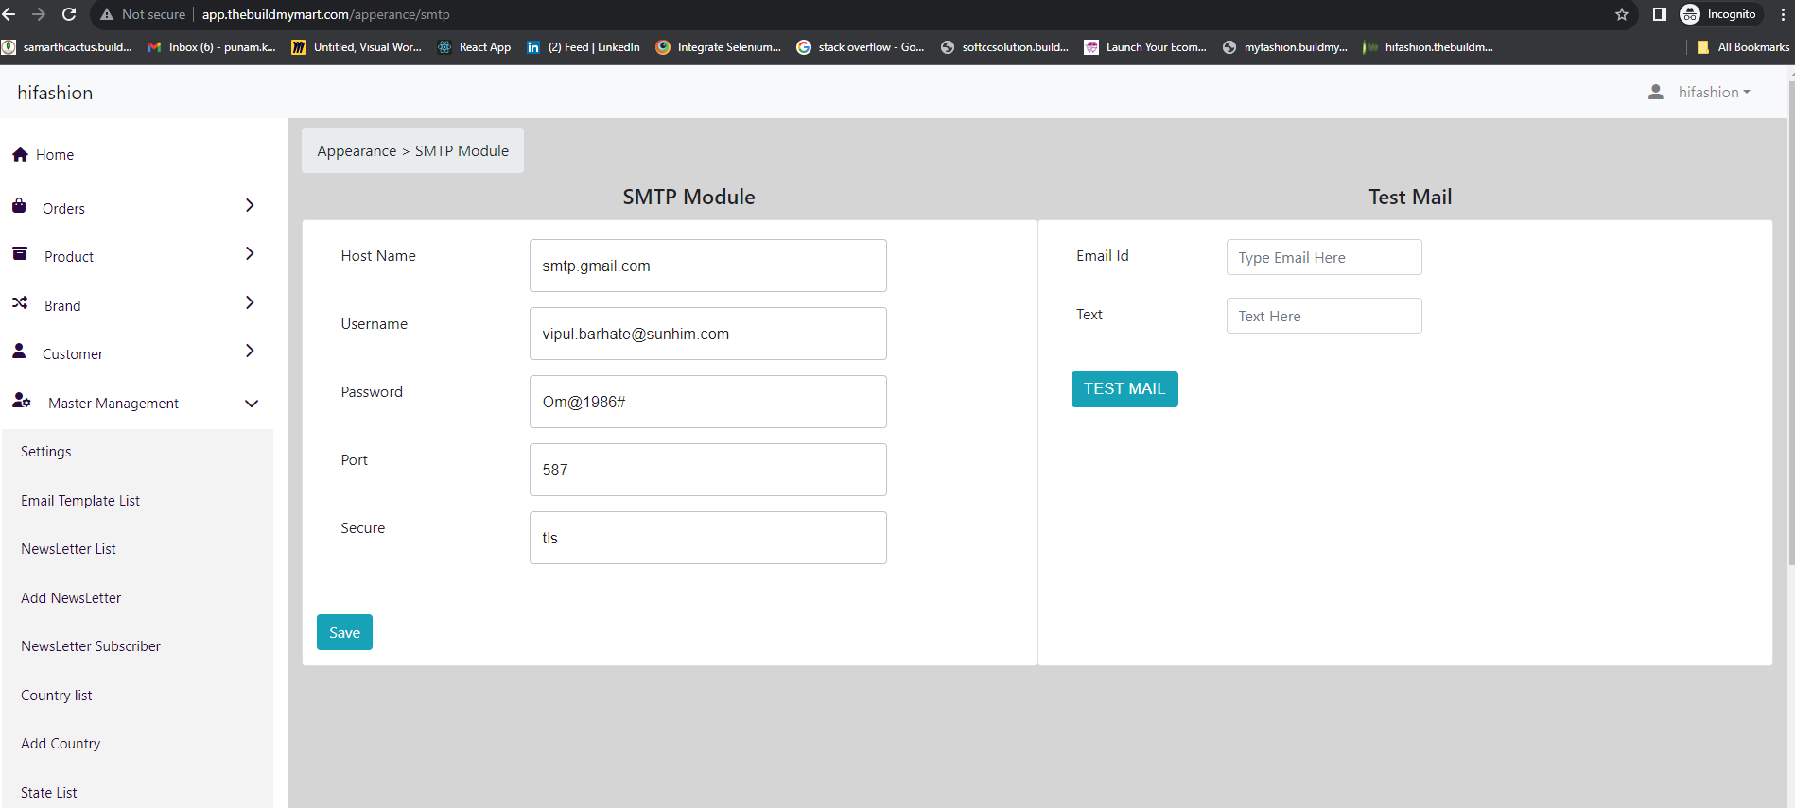Expand the Product submenu chevron

(x=250, y=253)
